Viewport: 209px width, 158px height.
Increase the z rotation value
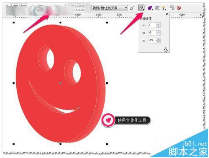tap(158, 39)
